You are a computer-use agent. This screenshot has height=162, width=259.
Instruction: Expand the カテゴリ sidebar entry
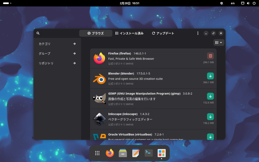pyautogui.click(x=57, y=44)
